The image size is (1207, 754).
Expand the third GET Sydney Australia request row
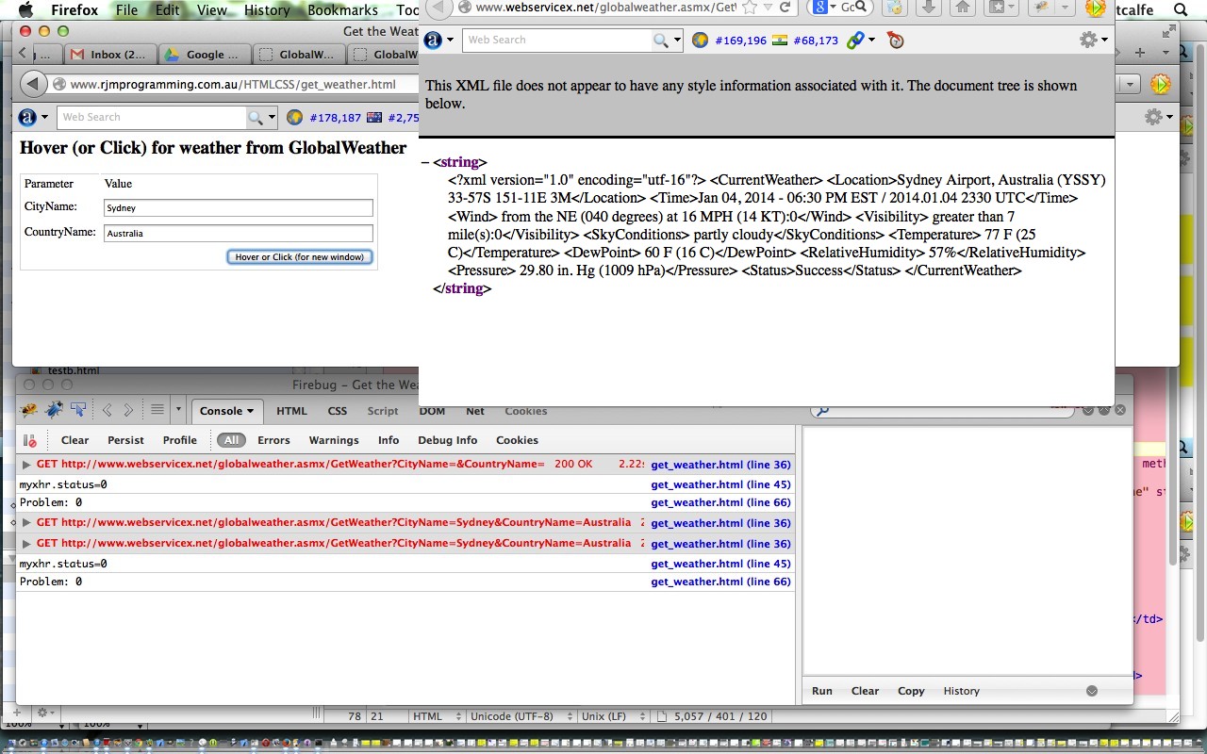pyautogui.click(x=26, y=544)
